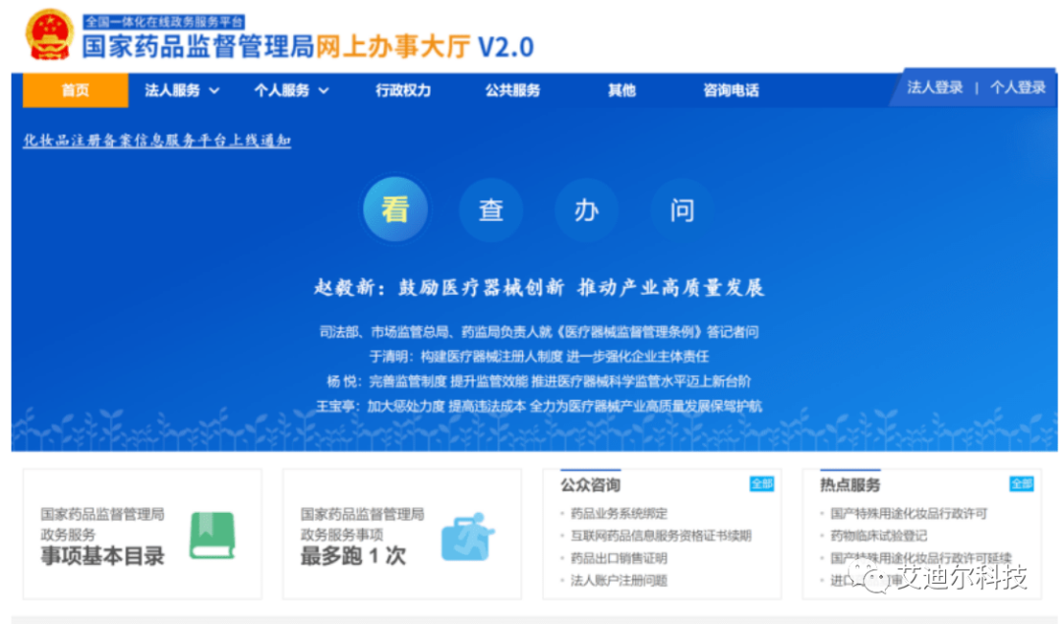The image size is (1062, 624).
Task: Select 其他 in the navigation bar
Action: click(621, 89)
